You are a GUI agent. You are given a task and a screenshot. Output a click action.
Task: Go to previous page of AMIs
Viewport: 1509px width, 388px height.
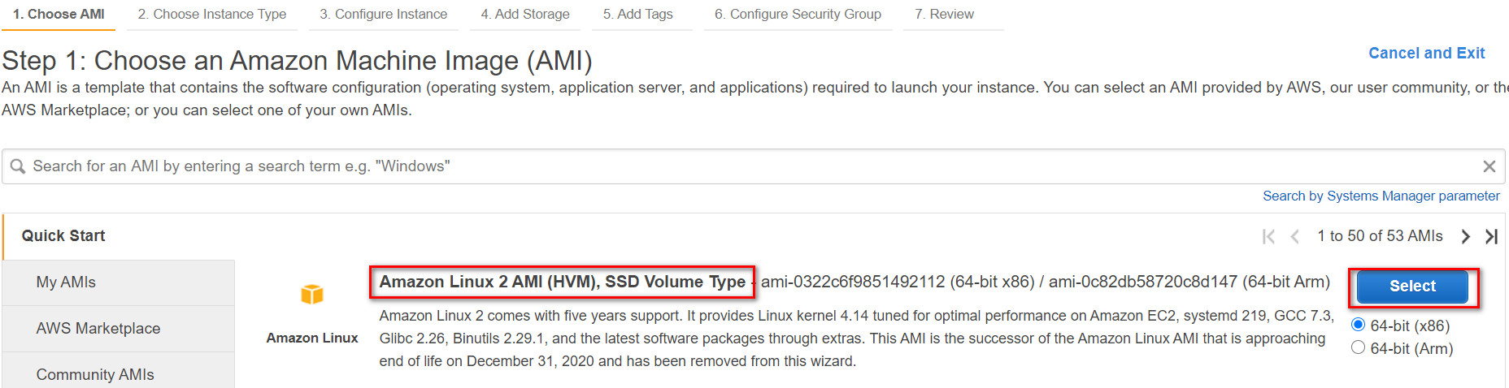[1295, 236]
